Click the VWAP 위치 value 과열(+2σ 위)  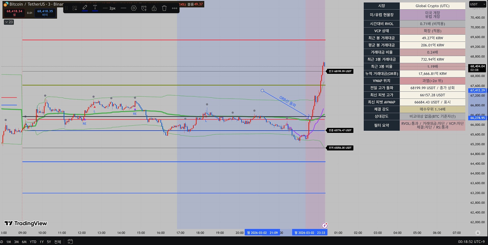click(x=432, y=81)
